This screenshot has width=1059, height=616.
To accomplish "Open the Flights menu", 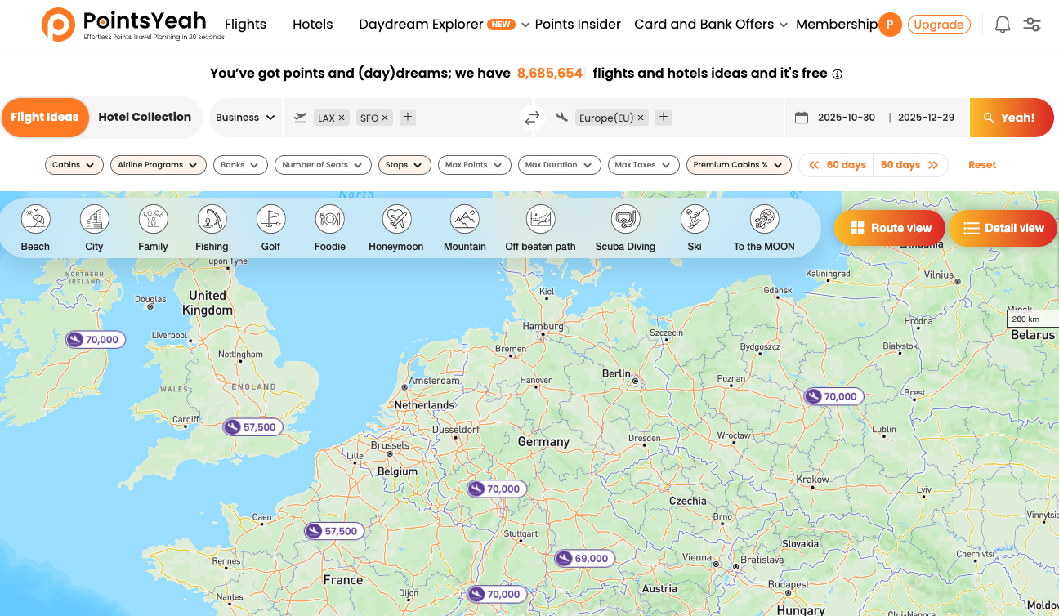I will pyautogui.click(x=245, y=25).
